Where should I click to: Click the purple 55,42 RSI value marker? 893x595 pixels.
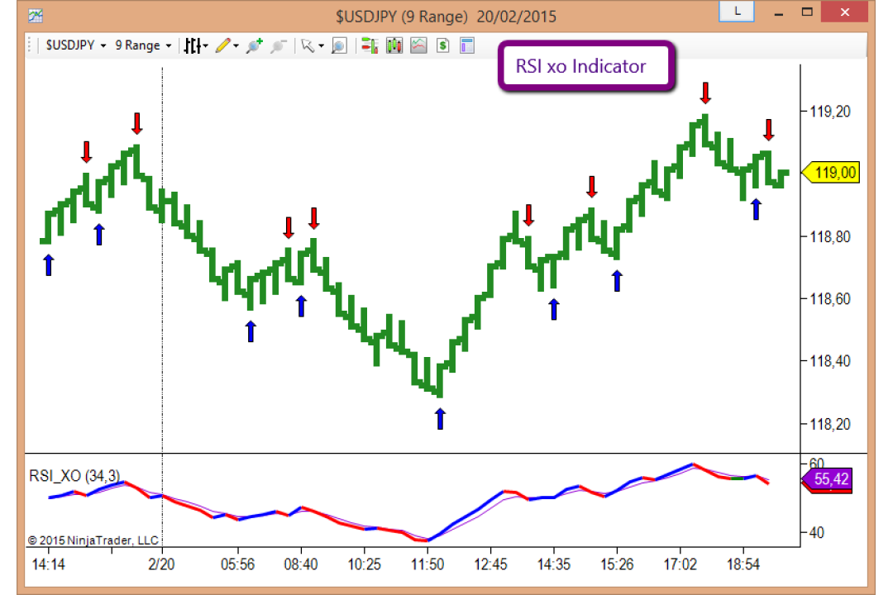click(x=828, y=479)
